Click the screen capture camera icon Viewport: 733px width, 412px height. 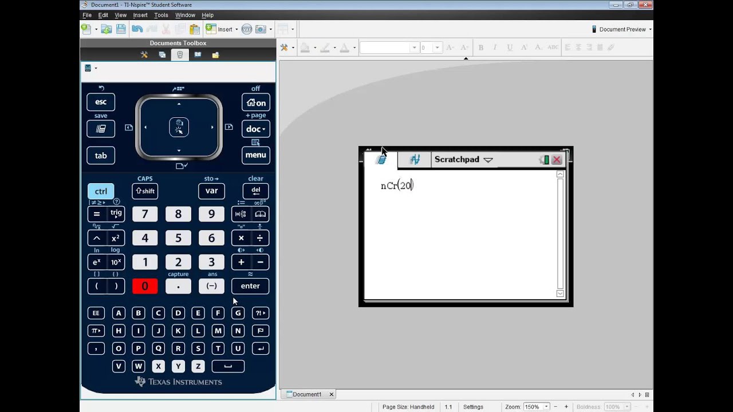point(261,29)
